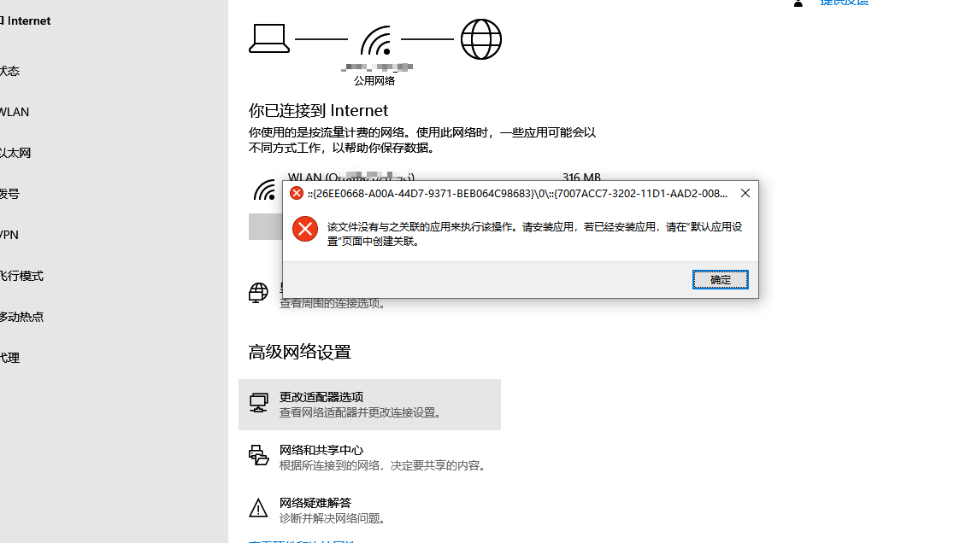Click the laptop icon in network diagram
This screenshot has height=543, width=960.
click(269, 39)
